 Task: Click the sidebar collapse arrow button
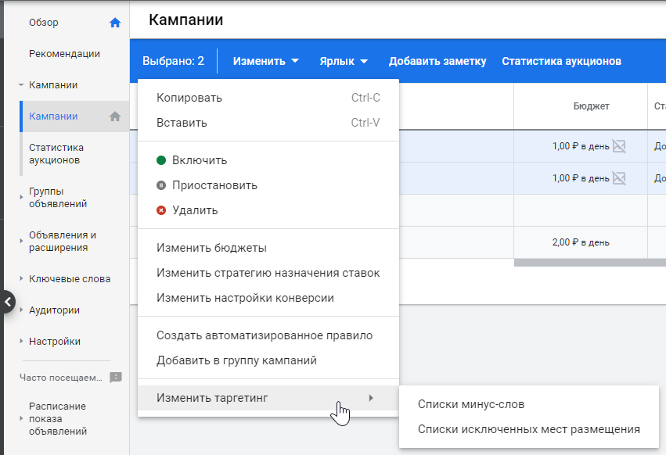pyautogui.click(x=7, y=302)
